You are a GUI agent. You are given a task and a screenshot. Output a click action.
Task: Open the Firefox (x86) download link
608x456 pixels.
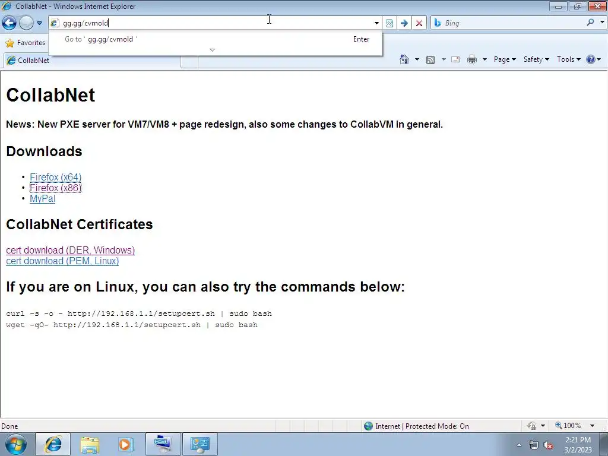coord(55,188)
